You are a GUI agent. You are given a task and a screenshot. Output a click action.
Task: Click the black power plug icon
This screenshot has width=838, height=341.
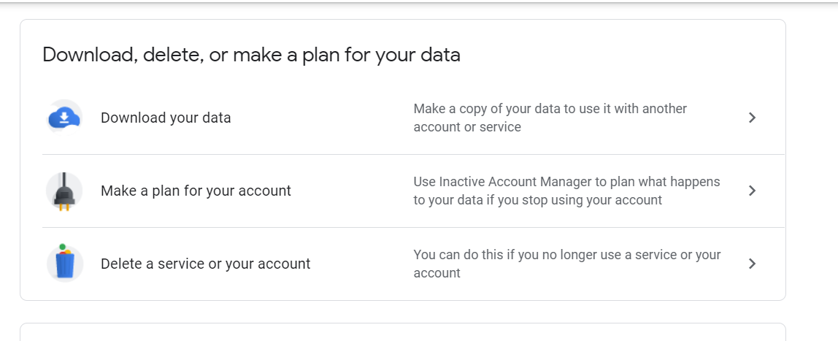(x=64, y=191)
